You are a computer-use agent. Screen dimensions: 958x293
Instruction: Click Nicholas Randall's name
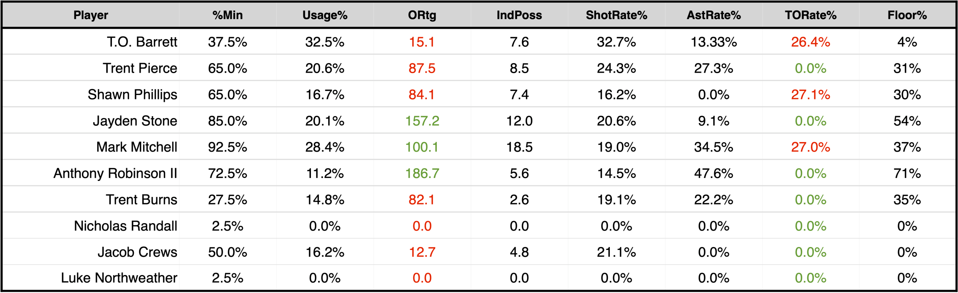tap(125, 226)
